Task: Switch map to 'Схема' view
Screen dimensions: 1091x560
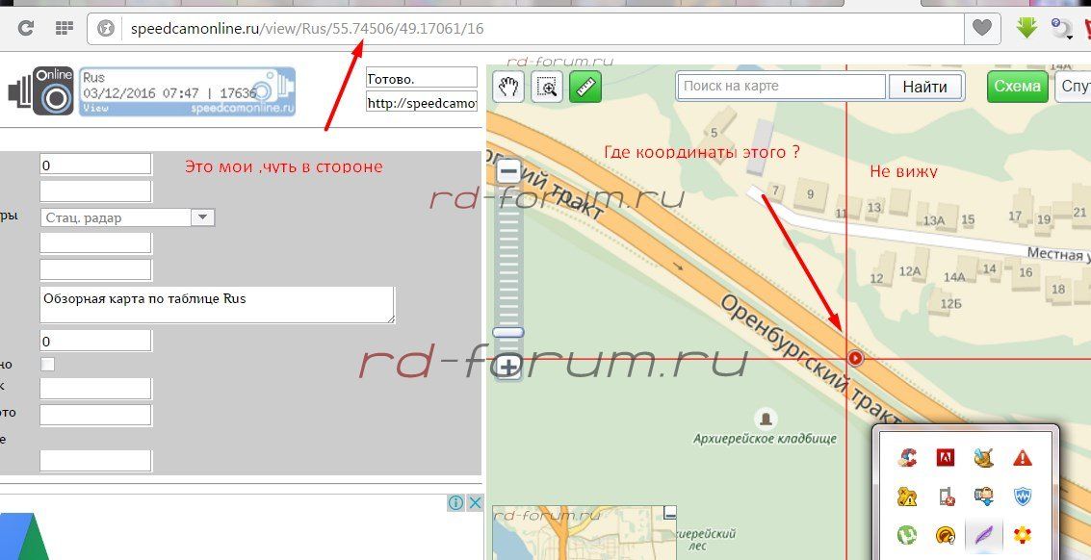Action: coord(1017,86)
